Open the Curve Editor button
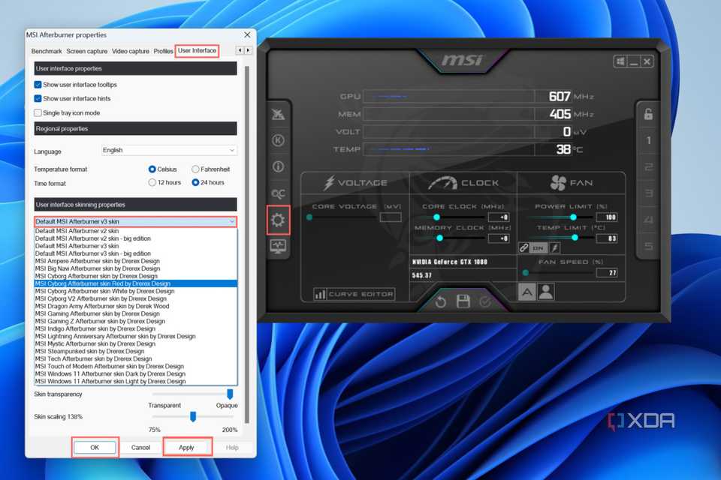Image resolution: width=721 pixels, height=480 pixels. pyautogui.click(x=354, y=294)
